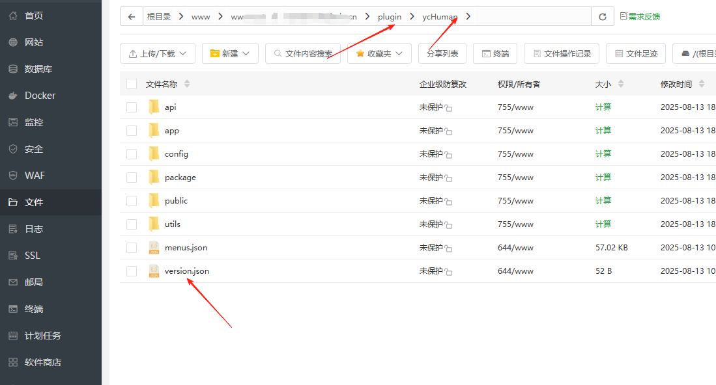Image resolution: width=716 pixels, height=385 pixels.
Task: Click the package folder icon
Action: tap(154, 178)
